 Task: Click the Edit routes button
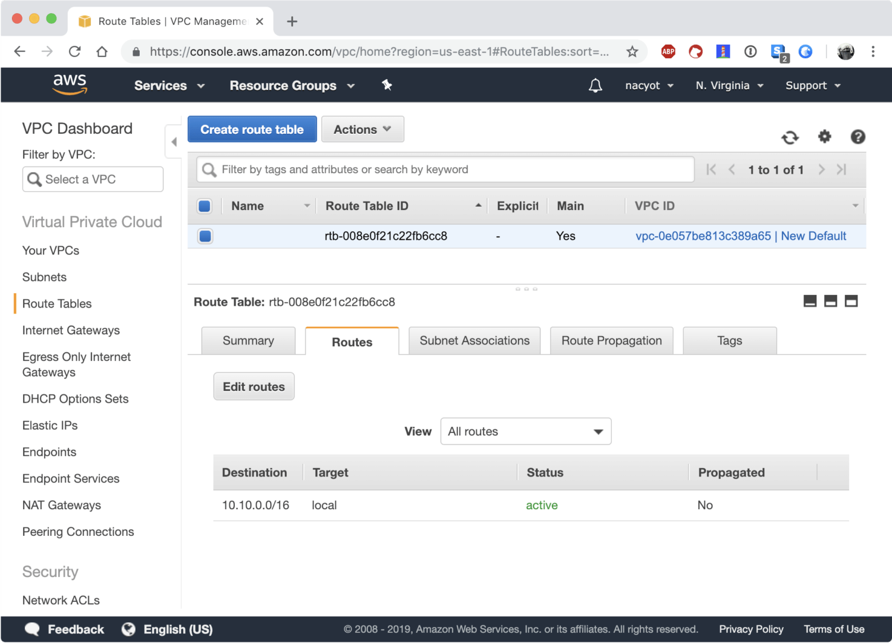point(254,387)
